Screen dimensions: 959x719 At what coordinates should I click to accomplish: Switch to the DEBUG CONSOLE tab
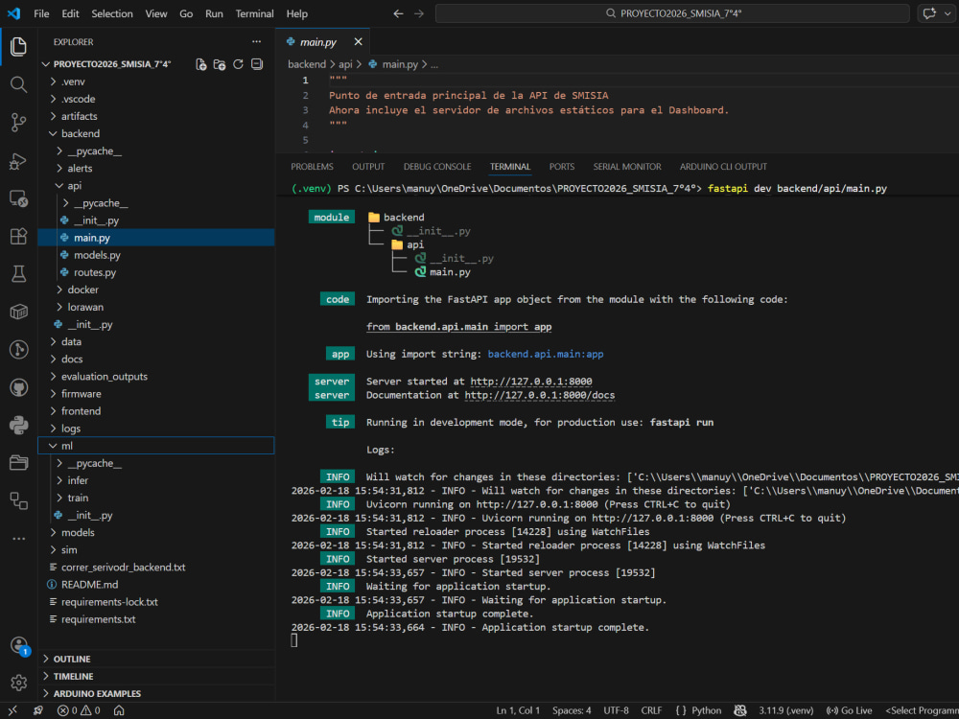coord(437,166)
